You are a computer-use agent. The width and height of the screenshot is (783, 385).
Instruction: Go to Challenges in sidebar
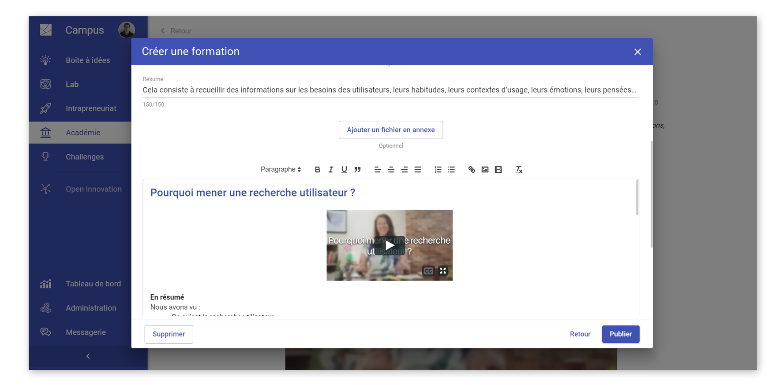pyautogui.click(x=85, y=157)
